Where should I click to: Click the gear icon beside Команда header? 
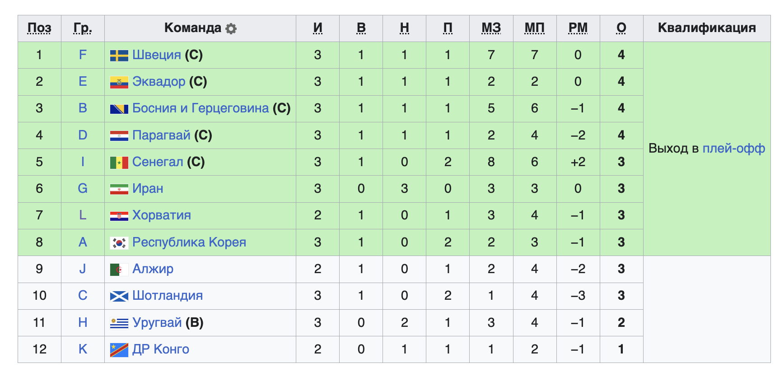231,28
